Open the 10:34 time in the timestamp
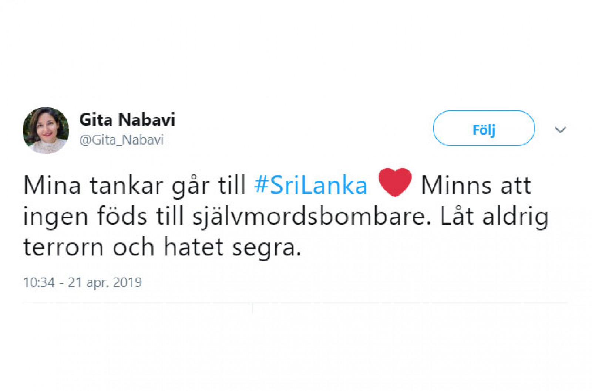592x391 pixels. pos(39,282)
